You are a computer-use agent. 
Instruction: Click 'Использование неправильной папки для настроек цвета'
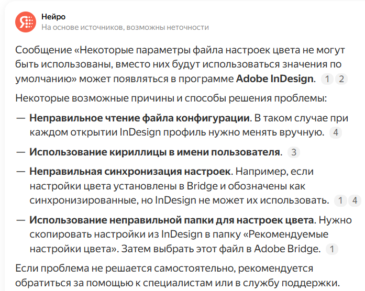point(171,220)
